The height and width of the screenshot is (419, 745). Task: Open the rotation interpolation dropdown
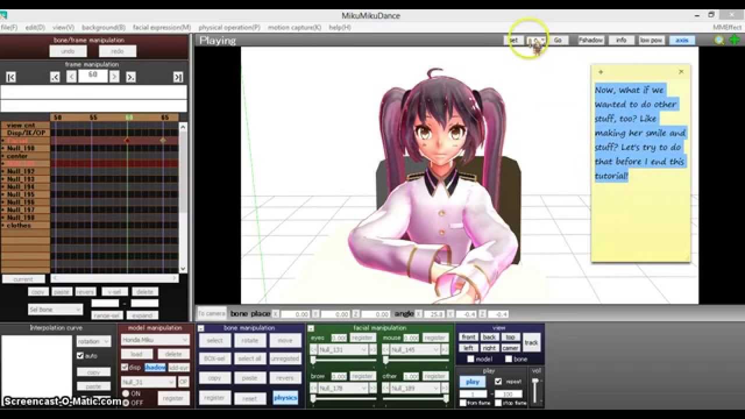click(x=93, y=342)
